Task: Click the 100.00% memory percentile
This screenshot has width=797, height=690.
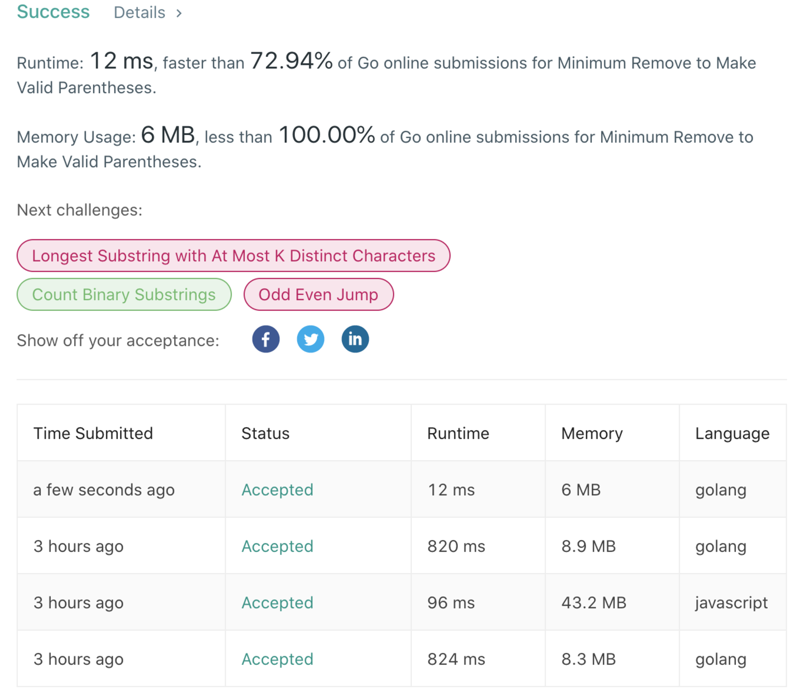Action: [x=327, y=135]
